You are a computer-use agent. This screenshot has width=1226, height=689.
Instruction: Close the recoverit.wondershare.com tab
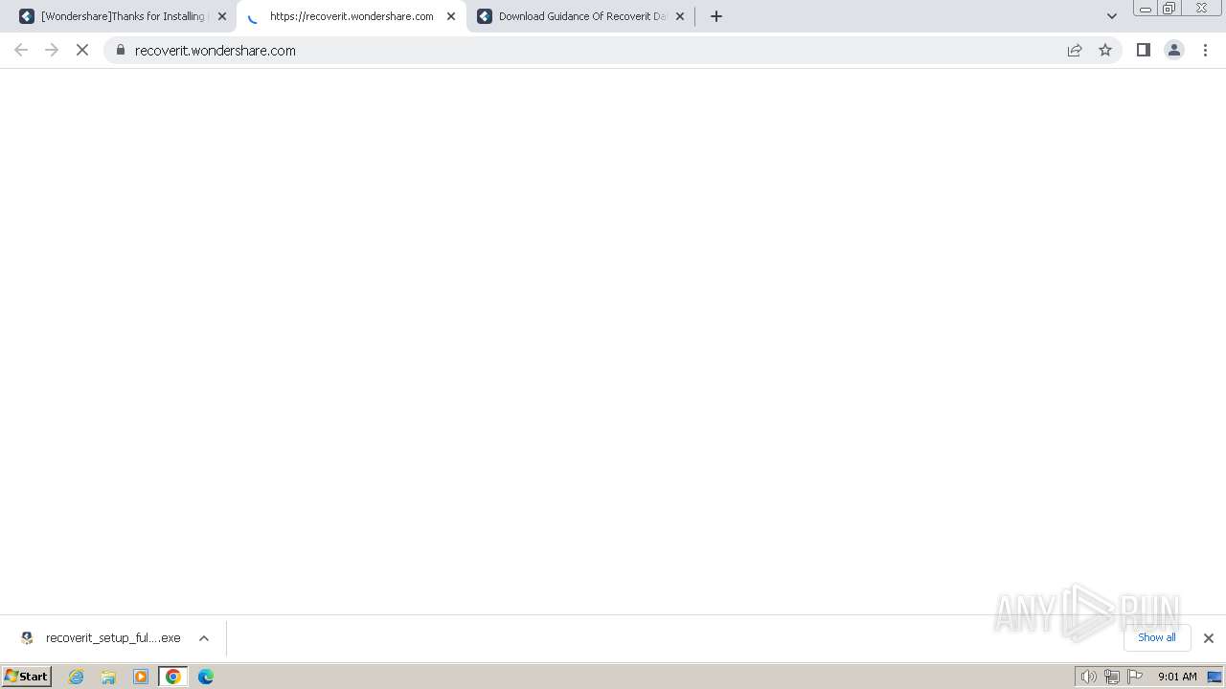click(x=451, y=16)
